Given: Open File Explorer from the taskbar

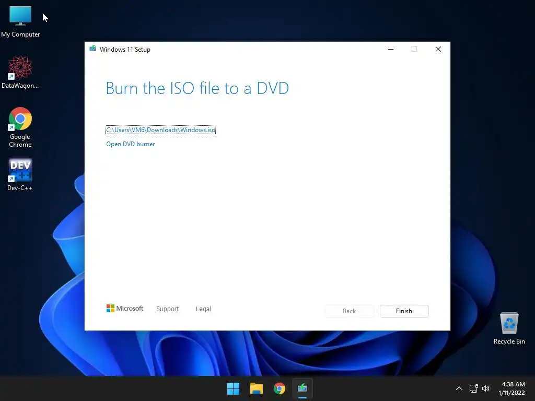Looking at the screenshot, I should 256,388.
